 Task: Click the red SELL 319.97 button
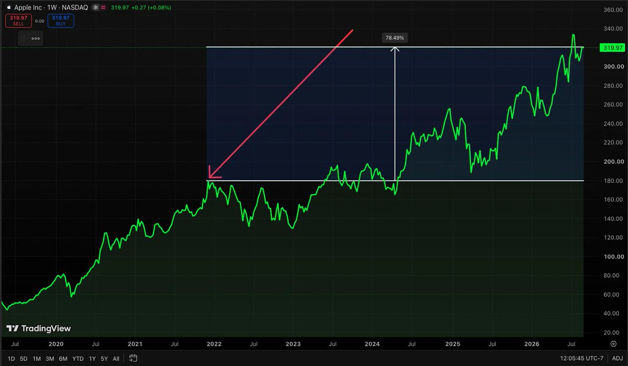point(18,20)
